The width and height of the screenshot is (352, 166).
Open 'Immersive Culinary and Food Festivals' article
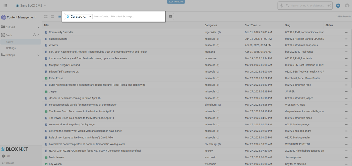click(x=88, y=59)
